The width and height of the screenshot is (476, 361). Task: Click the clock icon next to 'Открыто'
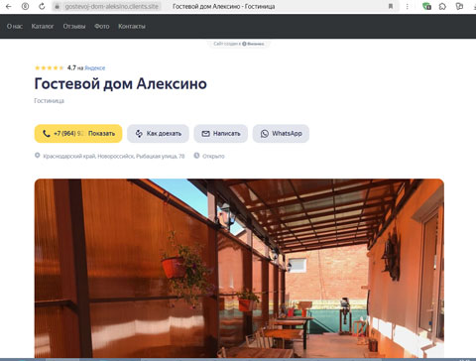click(x=196, y=156)
